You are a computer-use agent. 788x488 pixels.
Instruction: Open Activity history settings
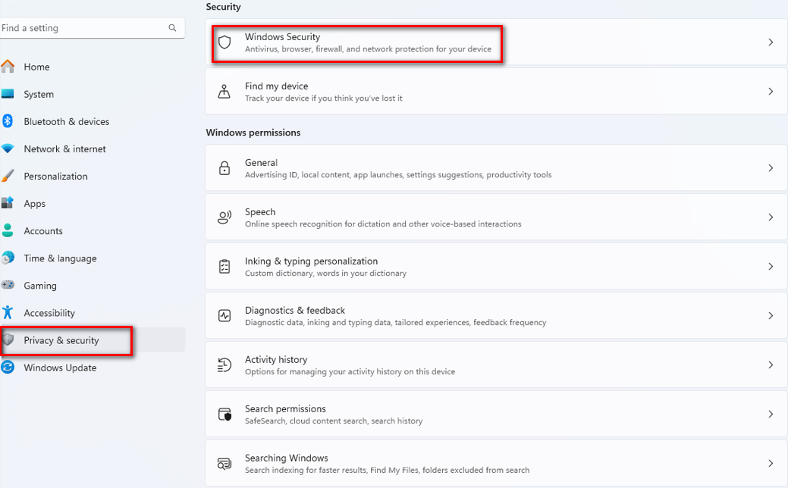[496, 364]
